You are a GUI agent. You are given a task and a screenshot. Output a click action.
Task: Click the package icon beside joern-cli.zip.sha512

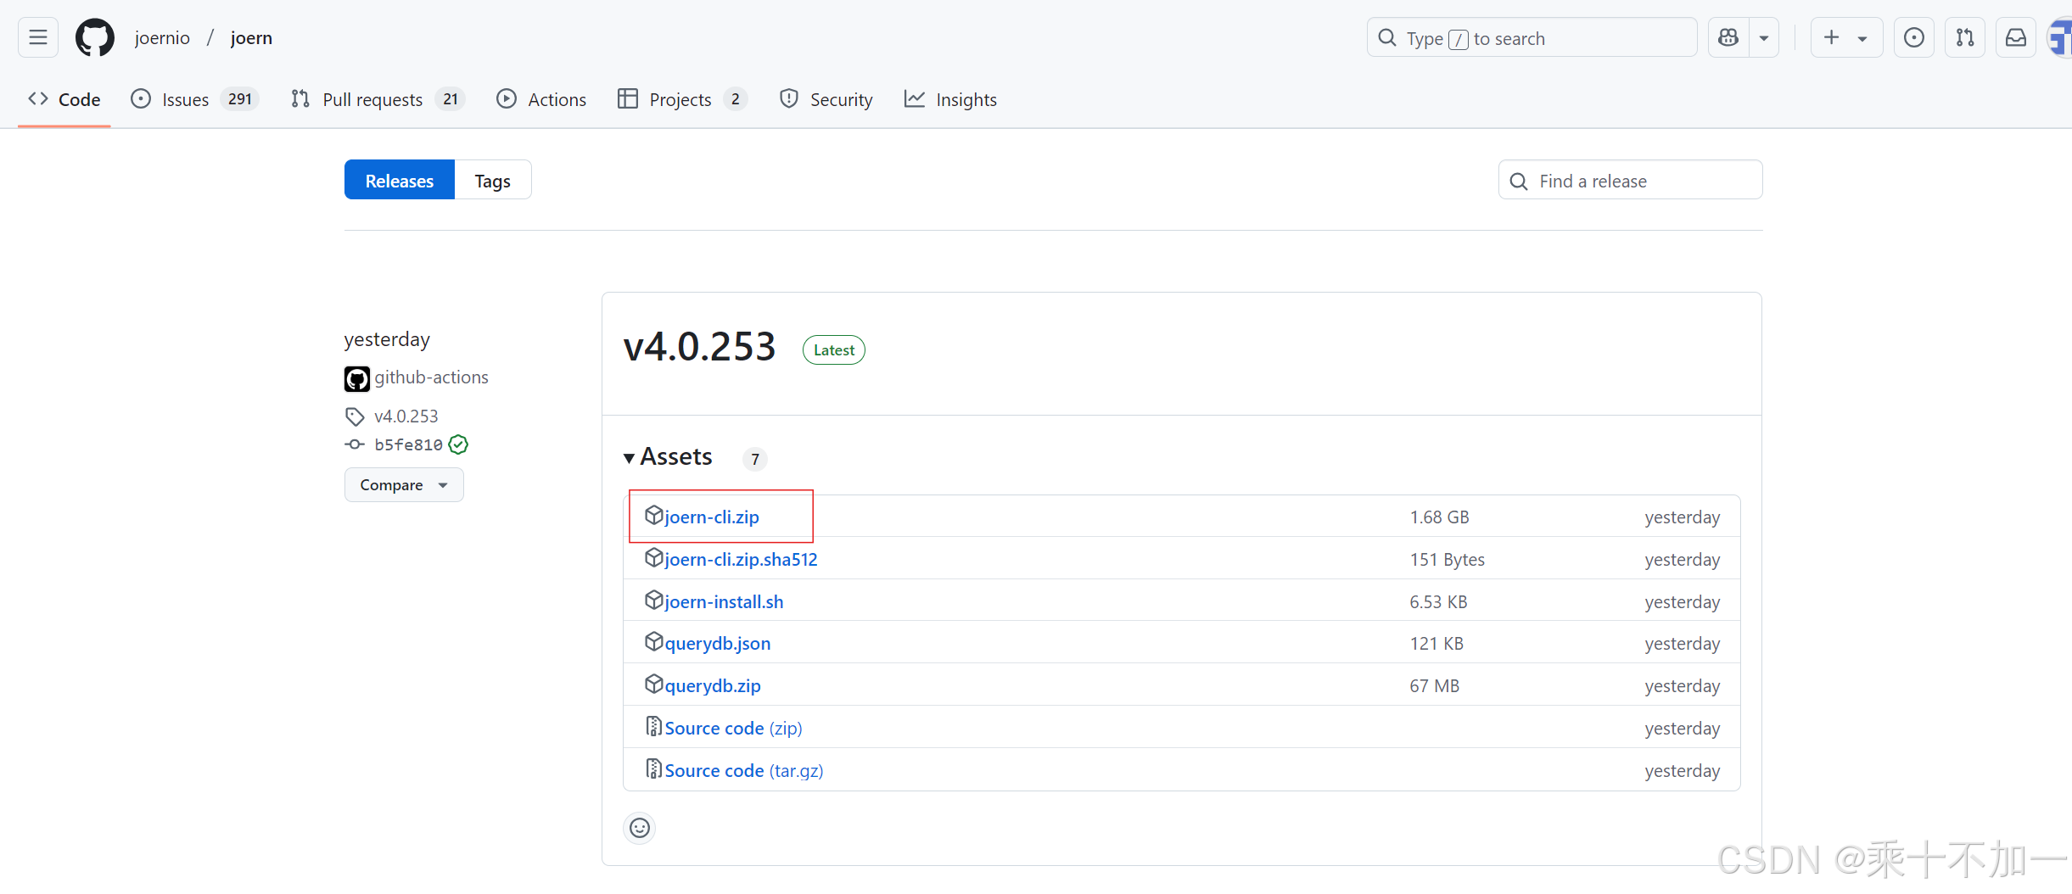[x=653, y=557]
